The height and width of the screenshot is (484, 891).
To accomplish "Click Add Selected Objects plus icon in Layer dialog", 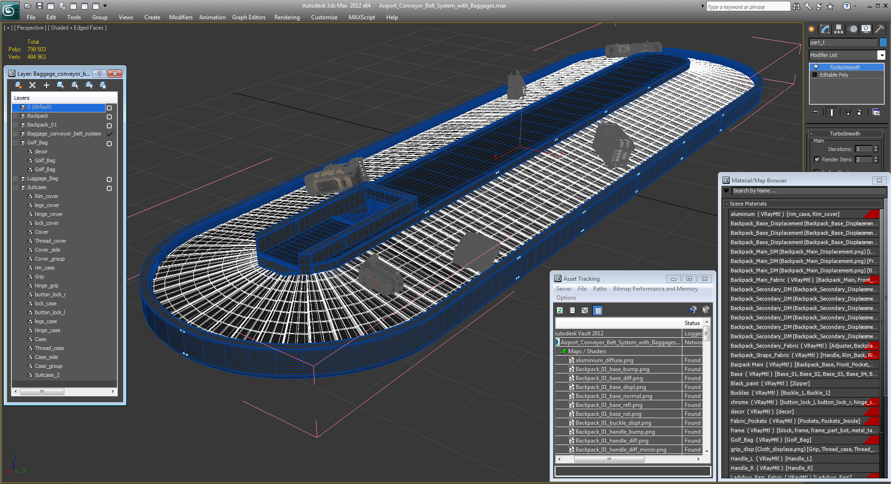I will point(47,85).
